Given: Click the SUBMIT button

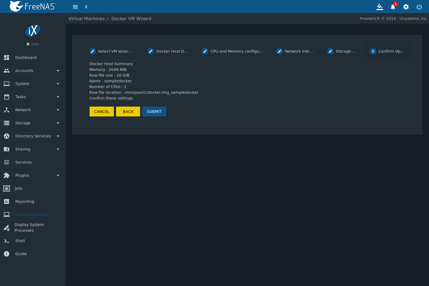Looking at the screenshot, I should pos(154,112).
